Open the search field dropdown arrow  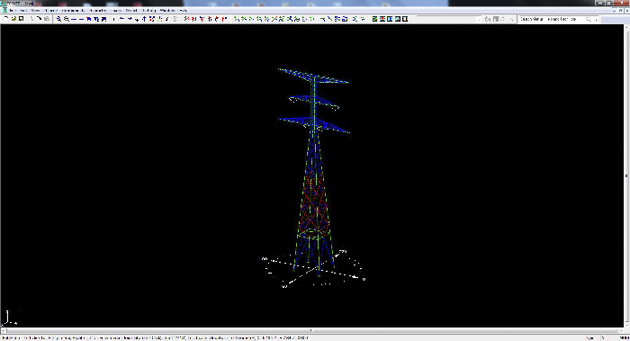tap(596, 19)
